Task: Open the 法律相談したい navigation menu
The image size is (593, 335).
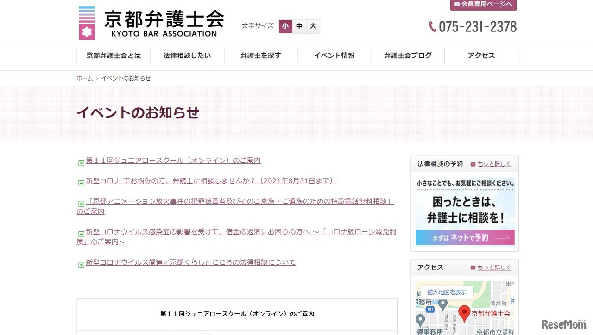Action: pyautogui.click(x=187, y=56)
